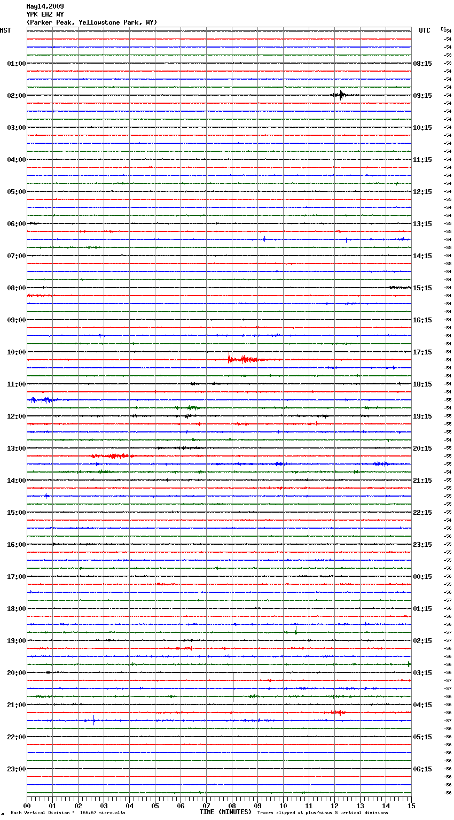Viewport: 454px width, 820px height.
Task: Click the 00 minute tick label on the axis
Action: pos(27,806)
